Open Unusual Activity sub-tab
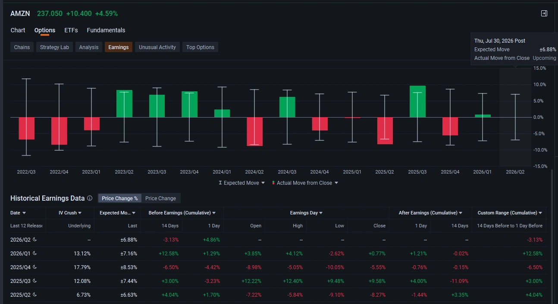 click(x=157, y=47)
